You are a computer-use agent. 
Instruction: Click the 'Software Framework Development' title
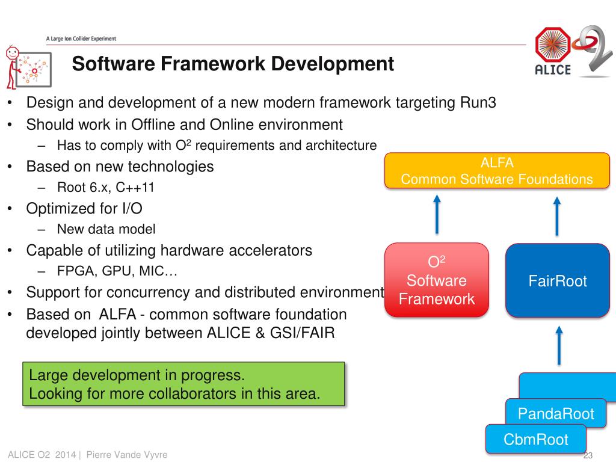pyautogui.click(x=233, y=64)
